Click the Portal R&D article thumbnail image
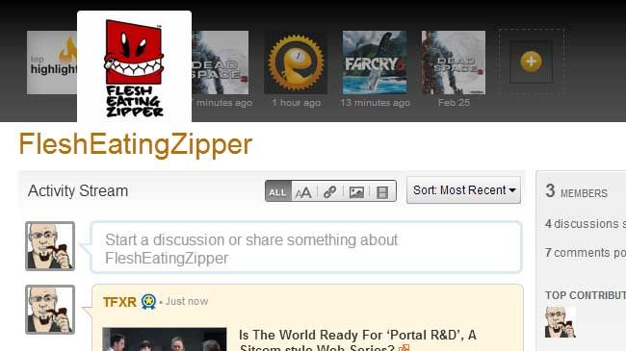This screenshot has height=351, width=626. point(165,339)
